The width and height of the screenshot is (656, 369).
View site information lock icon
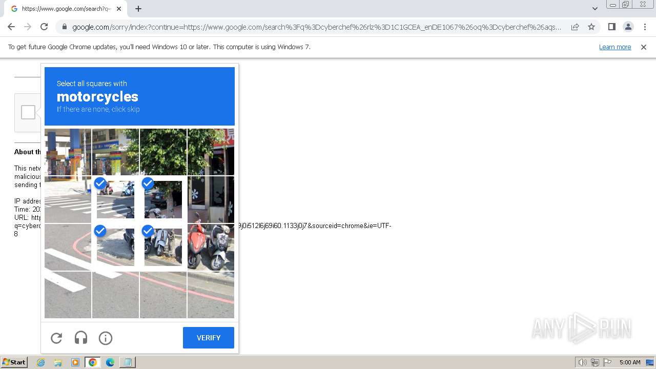tap(64, 27)
